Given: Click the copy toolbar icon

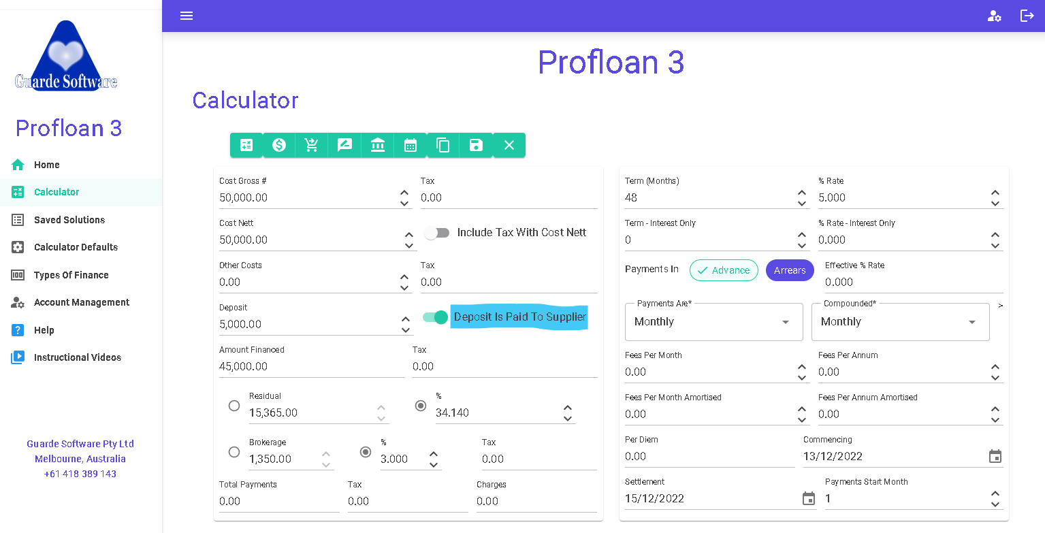Looking at the screenshot, I should pyautogui.click(x=443, y=145).
